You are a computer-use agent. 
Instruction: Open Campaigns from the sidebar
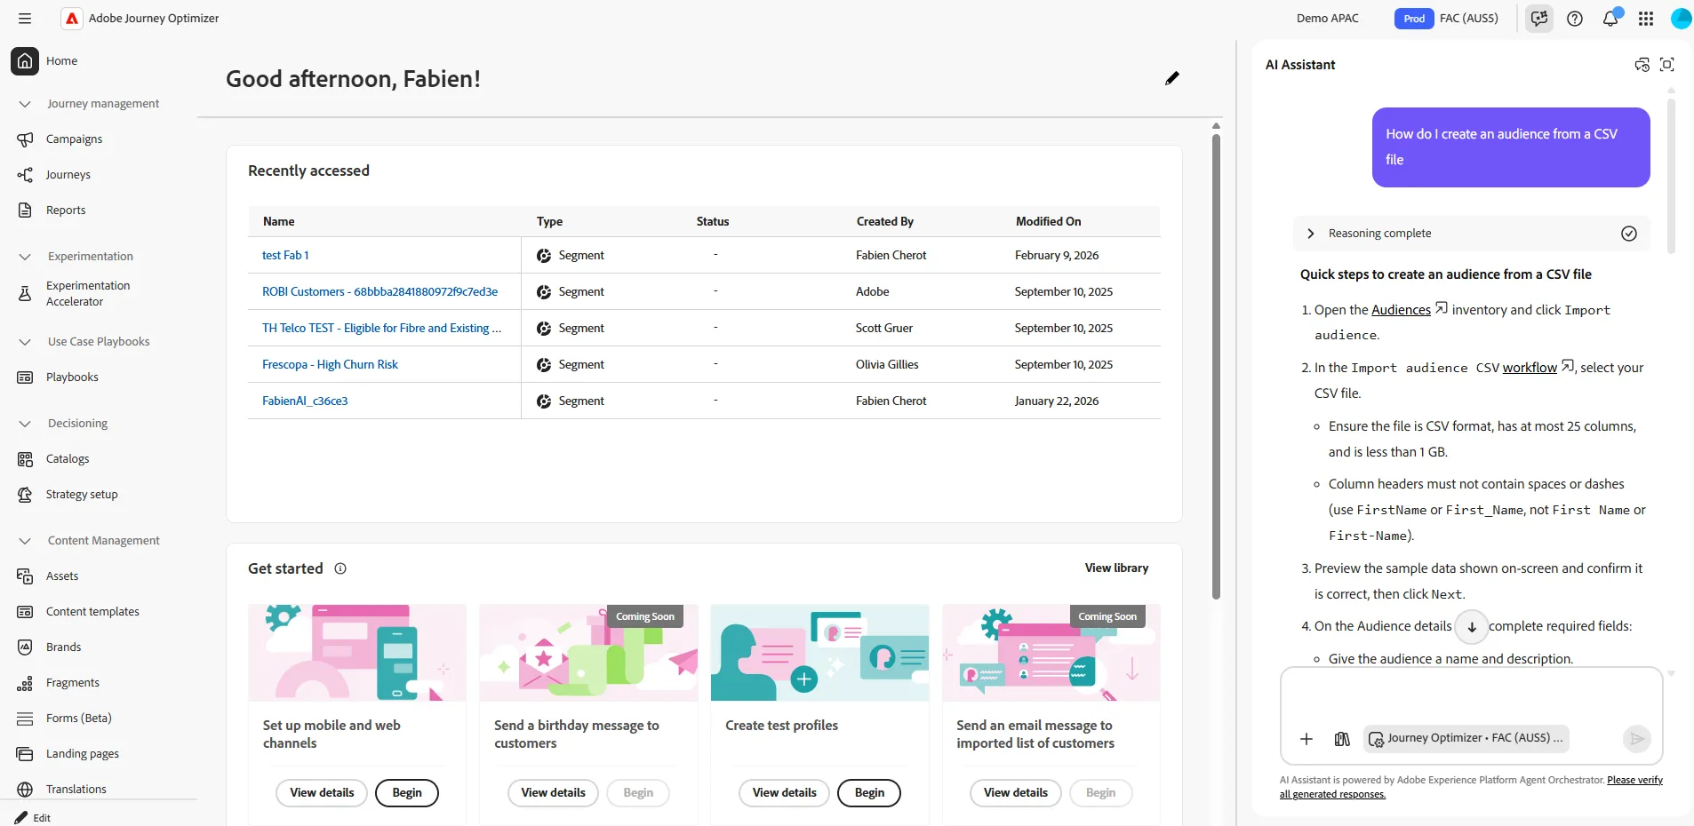coord(74,139)
